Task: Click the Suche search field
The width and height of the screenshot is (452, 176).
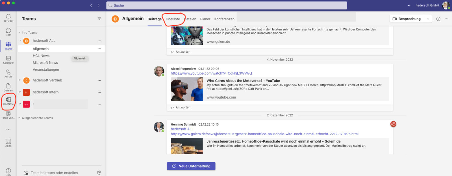Action: pos(227,5)
